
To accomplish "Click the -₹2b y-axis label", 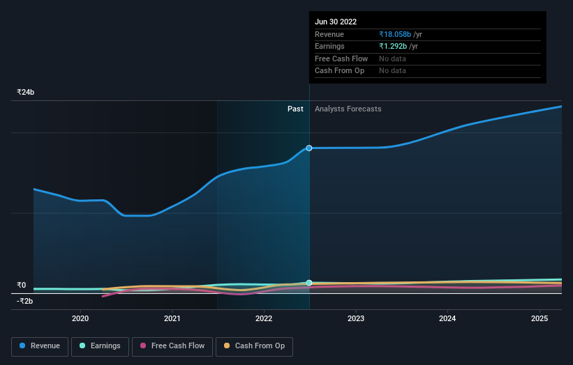I will point(25,301).
